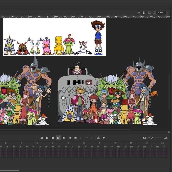Click the 106% zoom input field

pos(161,13)
